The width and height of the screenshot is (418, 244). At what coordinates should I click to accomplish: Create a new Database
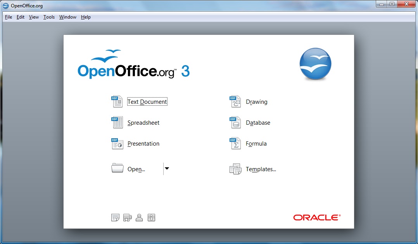tap(258, 123)
